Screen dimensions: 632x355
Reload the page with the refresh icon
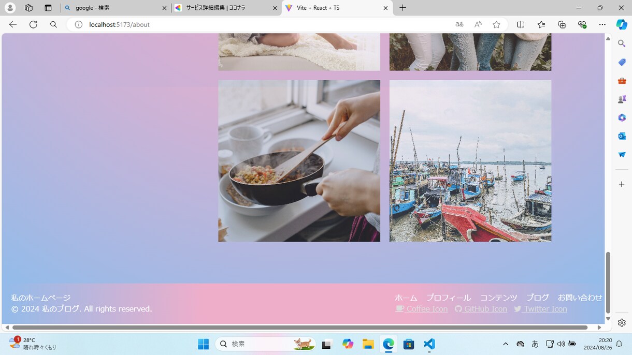point(33,24)
